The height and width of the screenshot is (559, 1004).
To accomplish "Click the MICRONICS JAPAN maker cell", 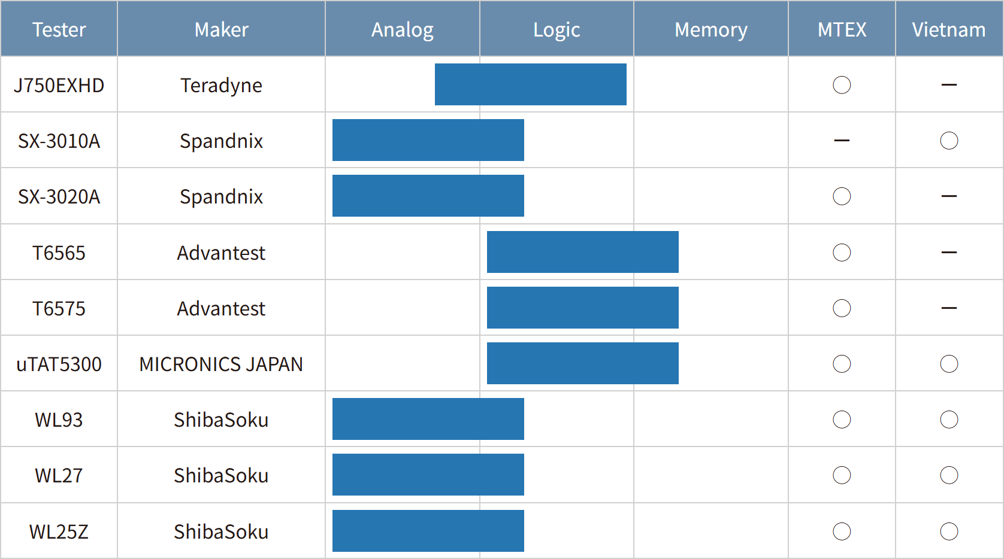I will coord(221,364).
